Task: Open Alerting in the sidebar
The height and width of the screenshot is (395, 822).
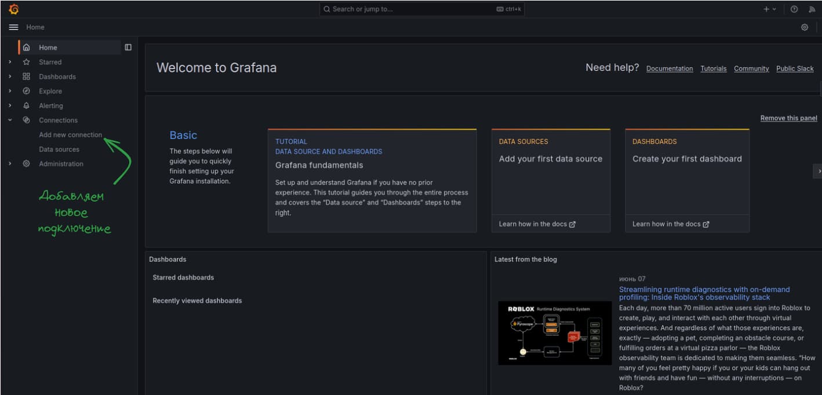Action: (51, 105)
